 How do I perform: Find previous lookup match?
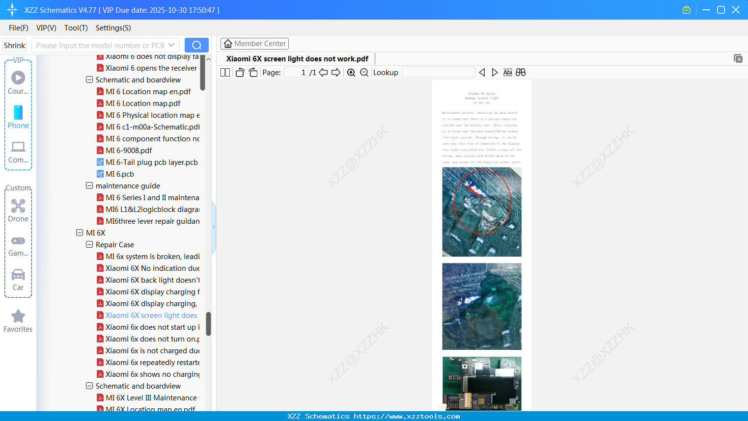click(x=482, y=73)
